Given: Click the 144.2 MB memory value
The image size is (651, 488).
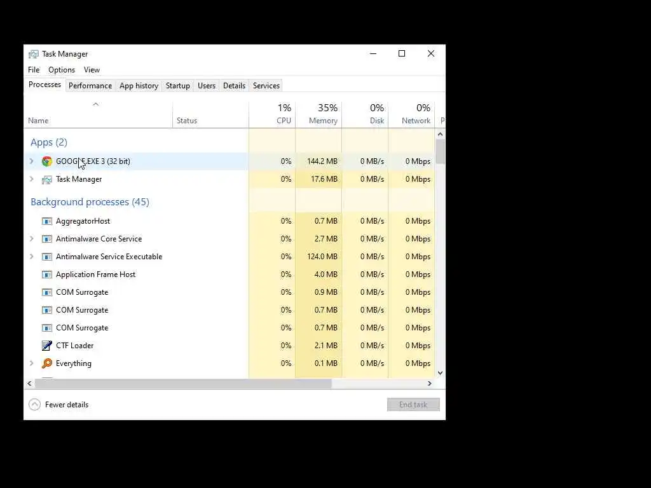Looking at the screenshot, I should (322, 161).
